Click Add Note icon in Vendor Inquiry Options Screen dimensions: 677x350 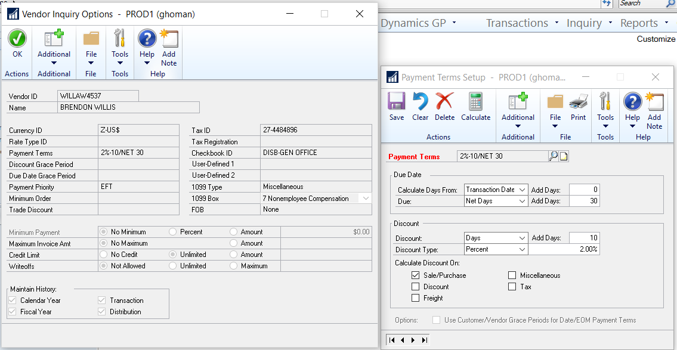tap(169, 38)
